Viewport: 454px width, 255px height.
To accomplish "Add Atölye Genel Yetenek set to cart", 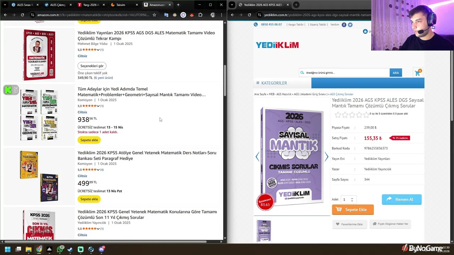I will click(89, 199).
